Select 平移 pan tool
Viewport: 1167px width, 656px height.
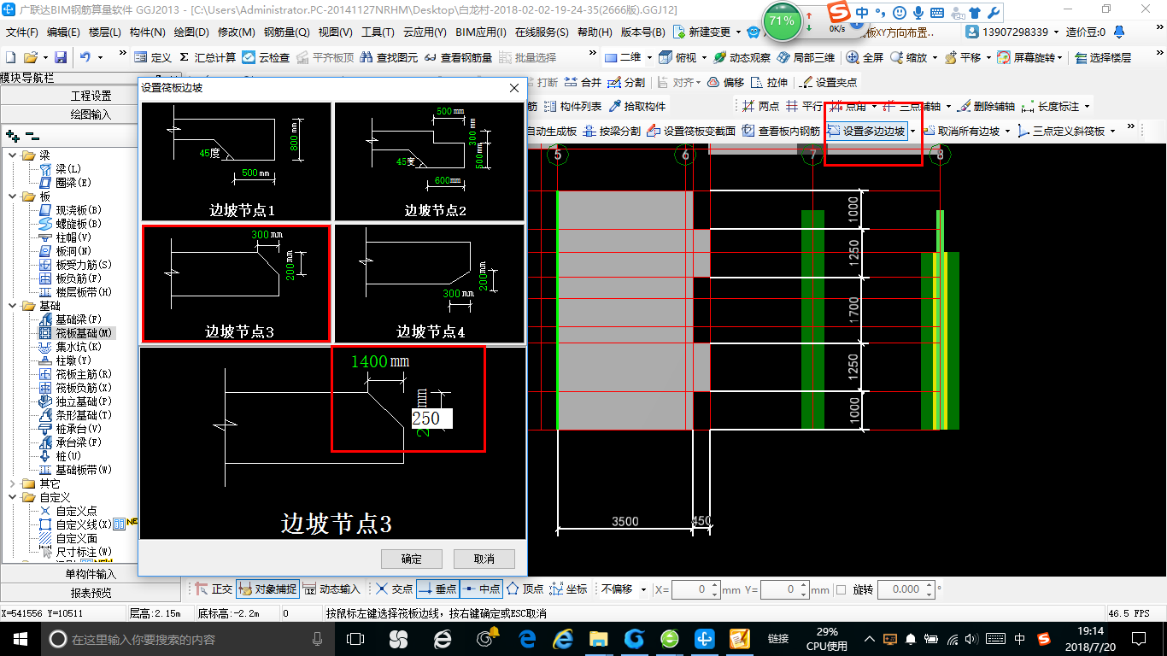[x=963, y=57]
